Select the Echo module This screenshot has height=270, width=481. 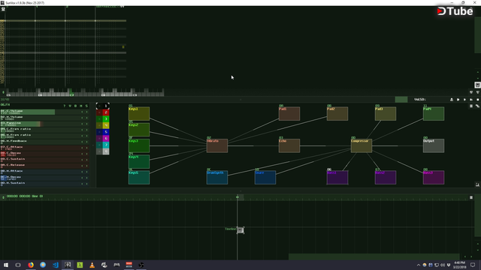(x=289, y=145)
